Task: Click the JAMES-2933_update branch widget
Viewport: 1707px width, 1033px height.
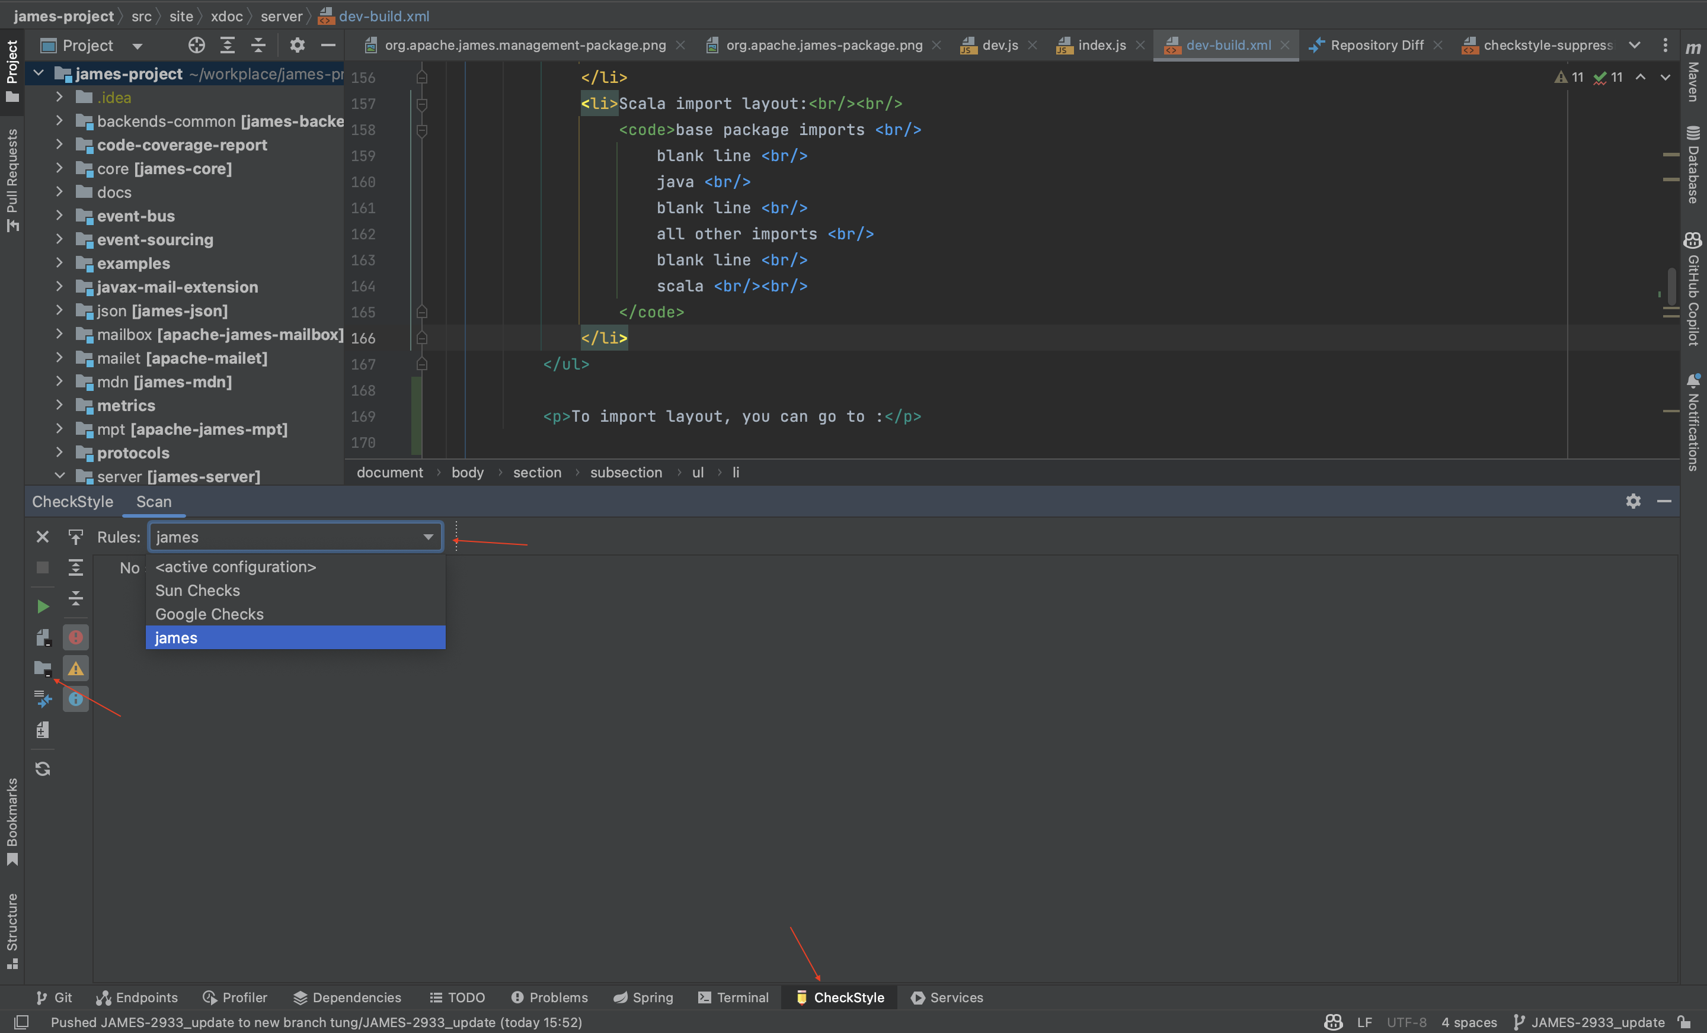Action: pyautogui.click(x=1590, y=1022)
